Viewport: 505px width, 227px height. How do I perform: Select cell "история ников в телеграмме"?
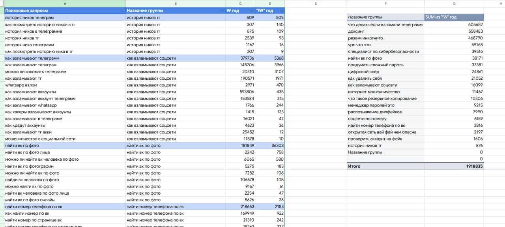65,31
